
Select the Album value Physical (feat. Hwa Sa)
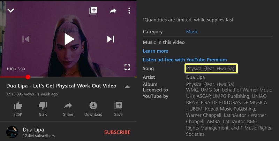210,84
